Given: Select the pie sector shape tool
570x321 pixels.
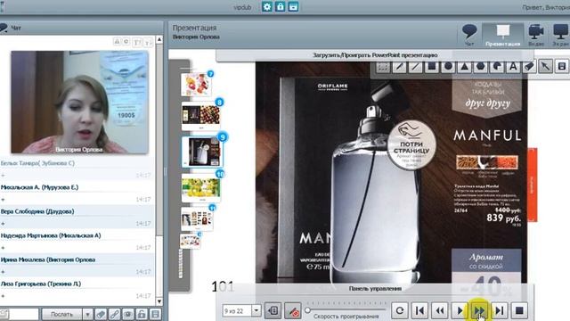Looking at the screenshot, I should (x=497, y=67).
